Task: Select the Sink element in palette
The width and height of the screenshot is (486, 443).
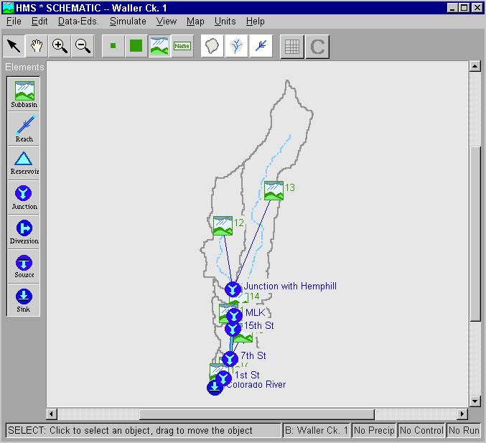Action: click(24, 299)
